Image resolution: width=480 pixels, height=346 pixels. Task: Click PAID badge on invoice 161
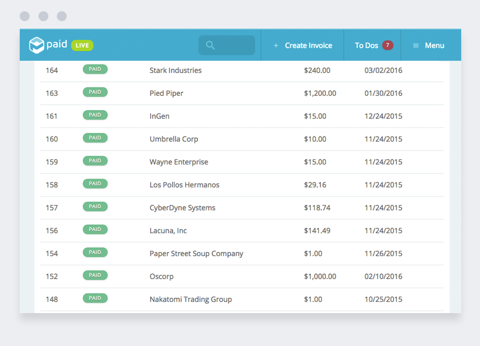point(95,115)
